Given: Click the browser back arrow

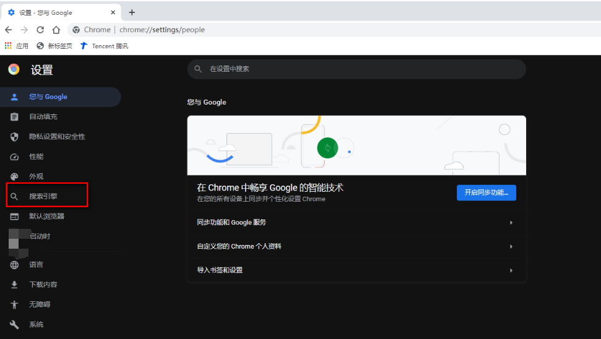Looking at the screenshot, I should pos(9,30).
